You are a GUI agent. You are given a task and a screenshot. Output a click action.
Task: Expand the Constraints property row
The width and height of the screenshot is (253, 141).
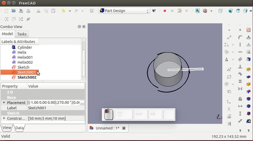pyautogui.click(x=4, y=118)
